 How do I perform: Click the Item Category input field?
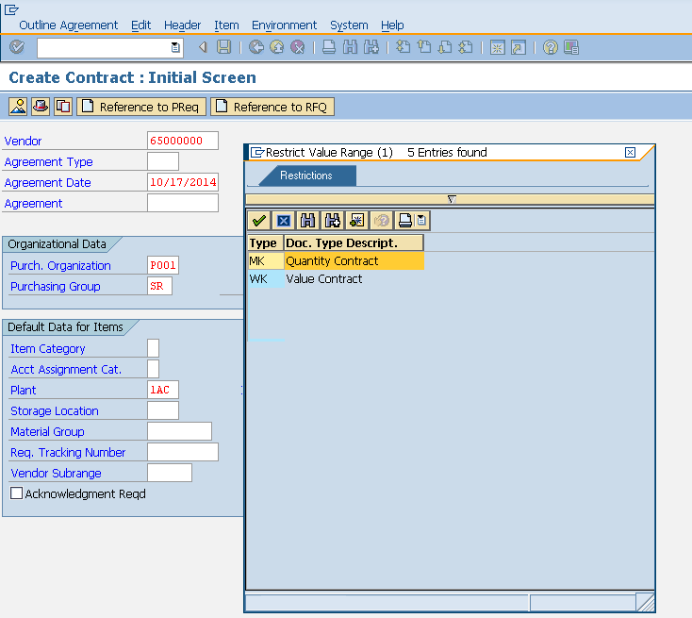pos(153,348)
